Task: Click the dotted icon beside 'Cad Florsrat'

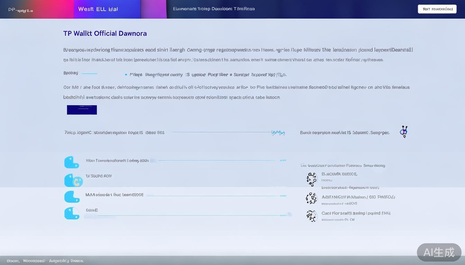Action: (x=311, y=216)
